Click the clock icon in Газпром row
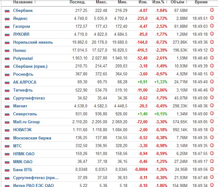The height and width of the screenshot is (187, 218). point(212,26)
